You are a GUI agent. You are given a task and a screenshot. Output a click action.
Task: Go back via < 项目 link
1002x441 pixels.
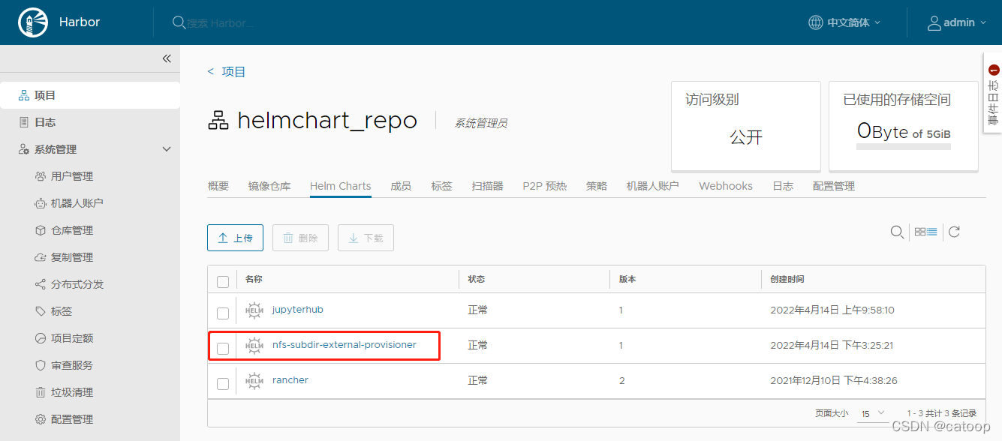pos(227,72)
